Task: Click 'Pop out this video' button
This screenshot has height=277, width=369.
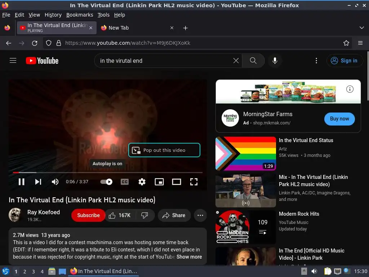Action: click(x=164, y=150)
